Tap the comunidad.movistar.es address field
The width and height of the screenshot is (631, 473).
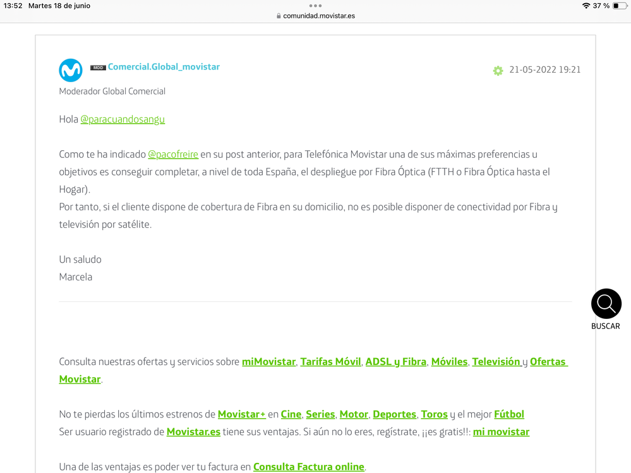point(319,16)
